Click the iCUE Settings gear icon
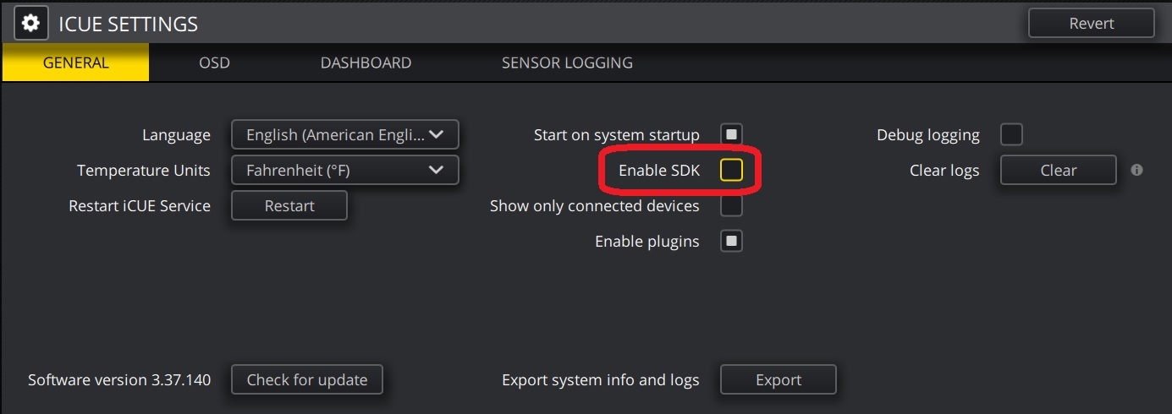This screenshot has width=1172, height=414. click(30, 23)
